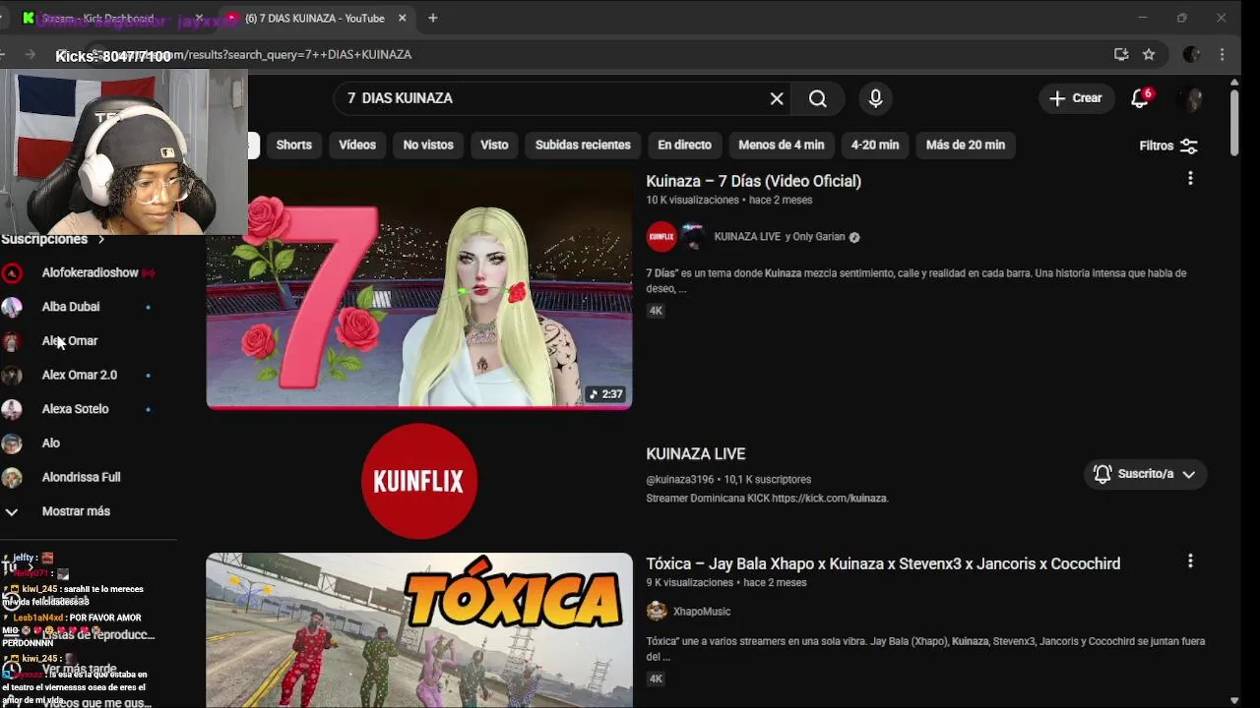Bookmark this page with the star icon

click(1149, 54)
